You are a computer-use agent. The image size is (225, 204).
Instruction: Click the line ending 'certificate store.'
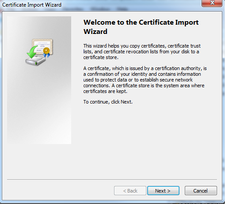pyautogui.click(x=101, y=57)
